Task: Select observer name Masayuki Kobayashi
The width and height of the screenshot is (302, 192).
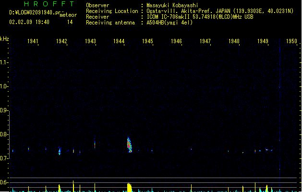Action: coord(172,5)
